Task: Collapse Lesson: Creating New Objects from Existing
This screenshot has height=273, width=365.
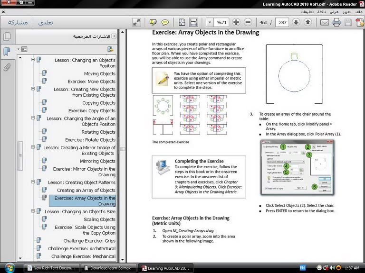Action: (33, 89)
